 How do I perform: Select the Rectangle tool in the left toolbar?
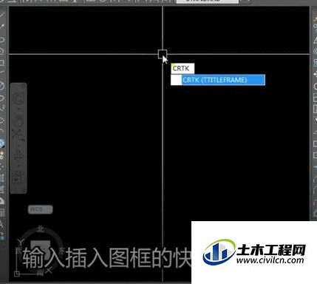tap(1, 62)
